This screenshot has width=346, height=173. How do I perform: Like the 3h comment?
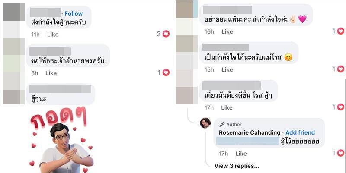[x=51, y=73]
